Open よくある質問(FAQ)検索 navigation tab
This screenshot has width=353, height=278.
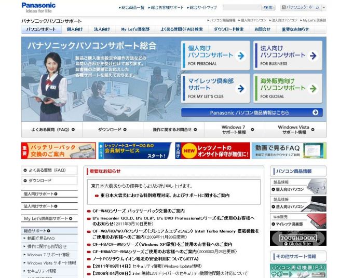tap(182, 29)
